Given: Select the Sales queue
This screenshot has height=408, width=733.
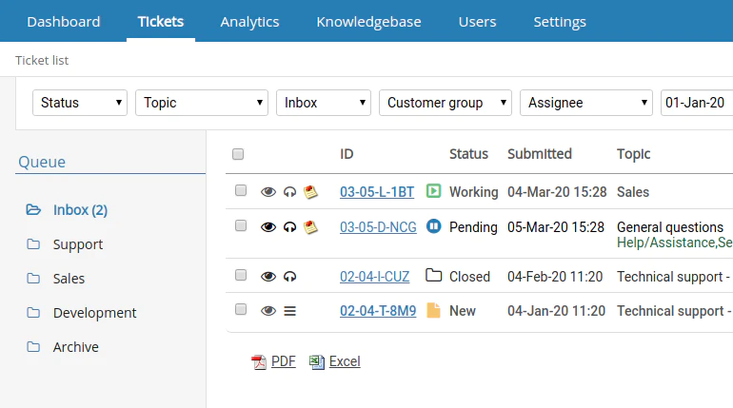Looking at the screenshot, I should (x=69, y=279).
